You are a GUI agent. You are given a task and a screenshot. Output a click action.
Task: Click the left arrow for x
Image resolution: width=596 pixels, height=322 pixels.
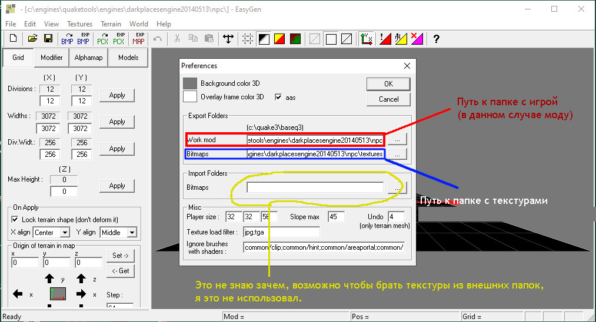18,294
